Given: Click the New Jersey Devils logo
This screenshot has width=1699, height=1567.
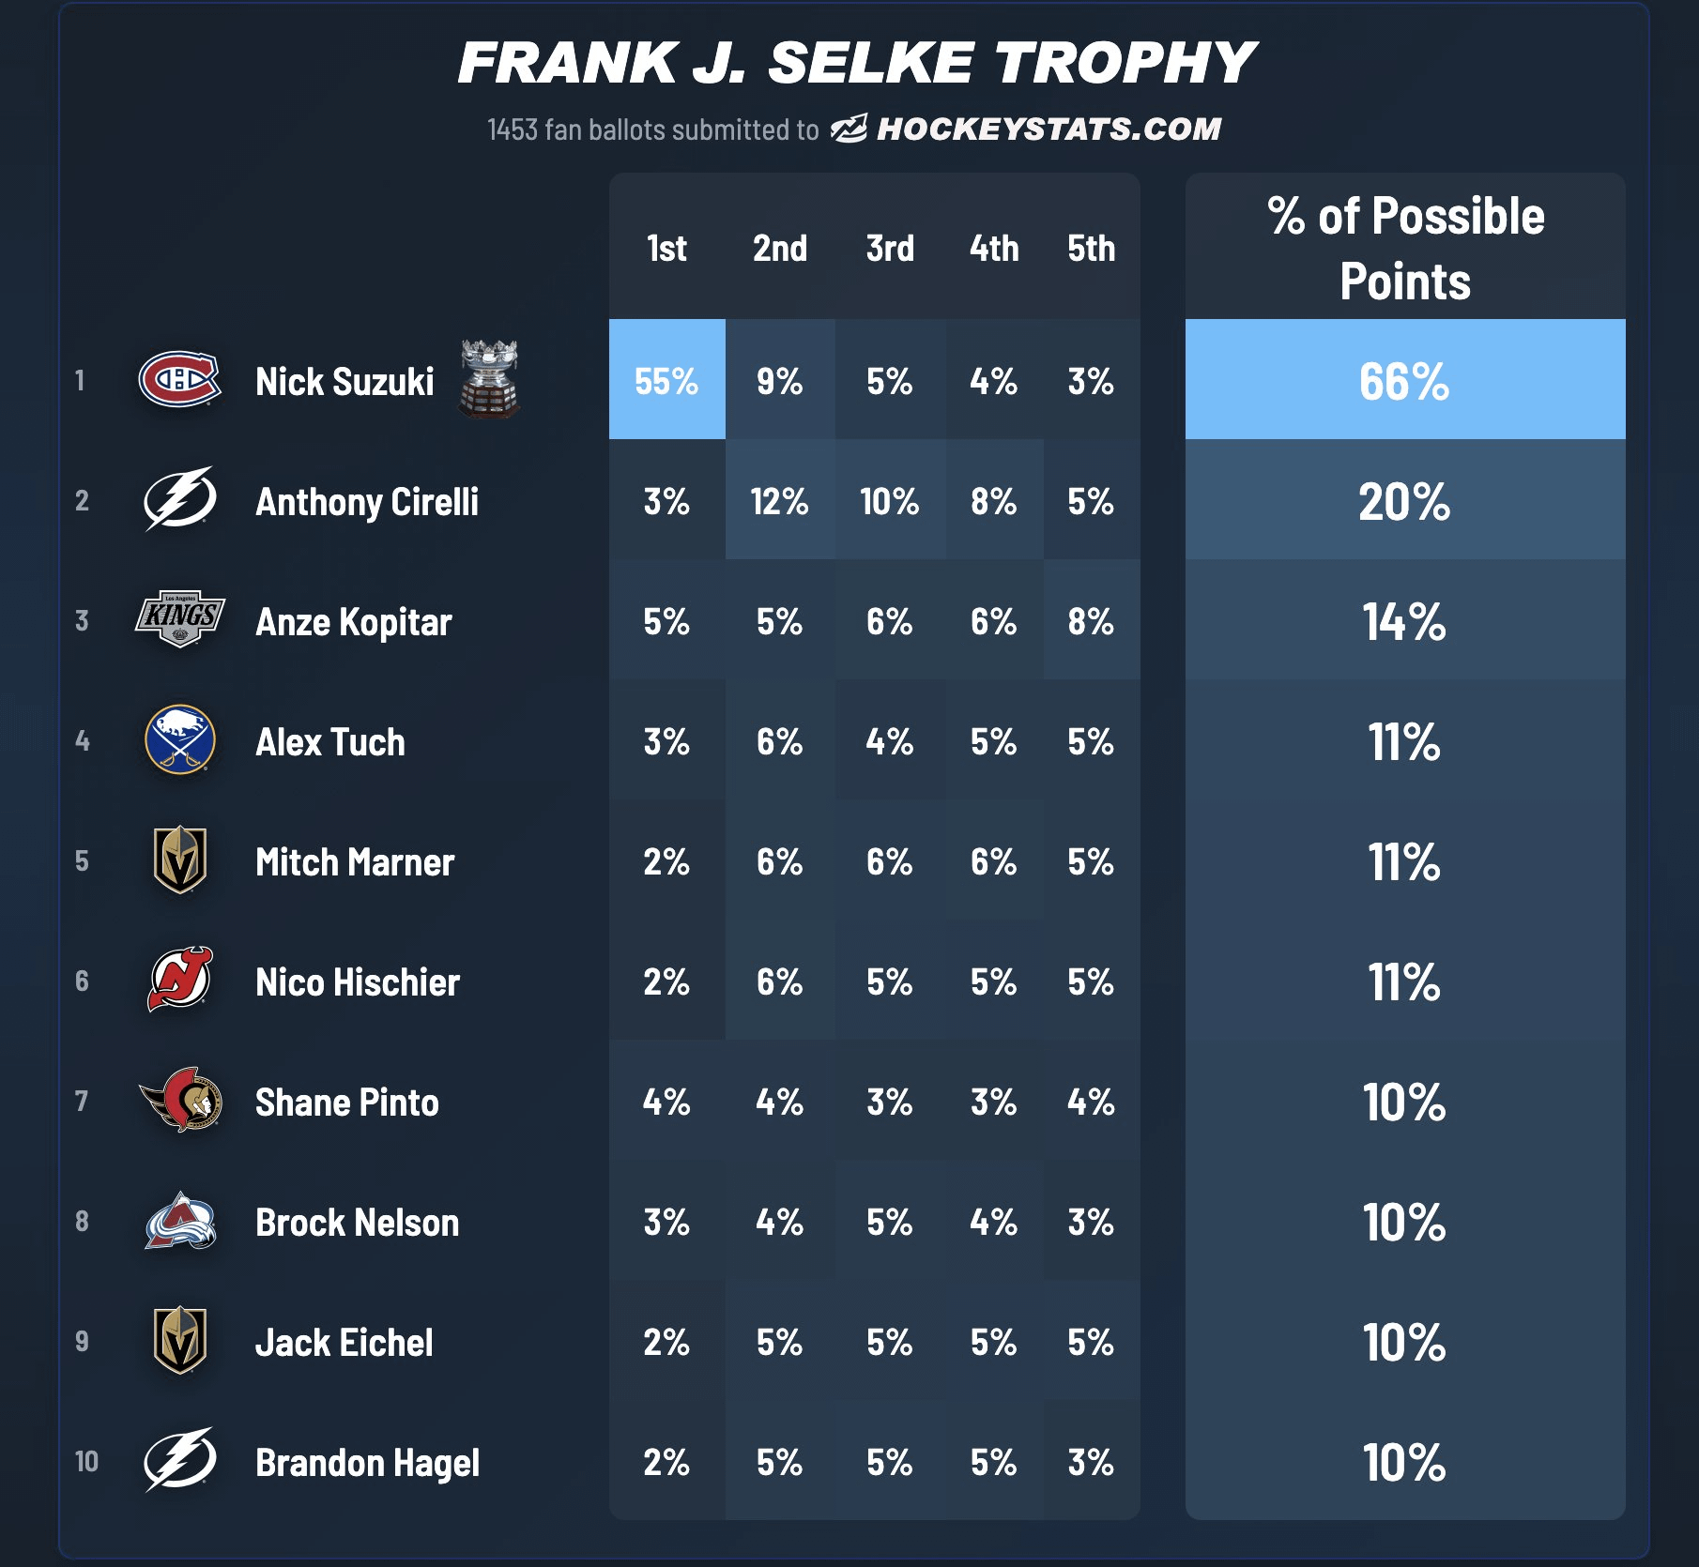Looking at the screenshot, I should 179,980.
